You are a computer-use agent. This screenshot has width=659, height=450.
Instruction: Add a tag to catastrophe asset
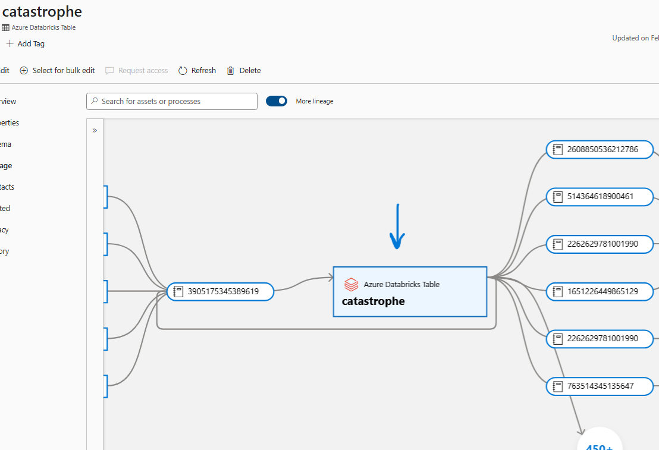coord(25,43)
